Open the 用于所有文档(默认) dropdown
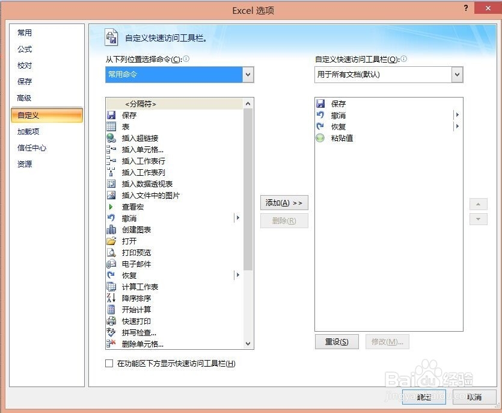 click(458, 75)
